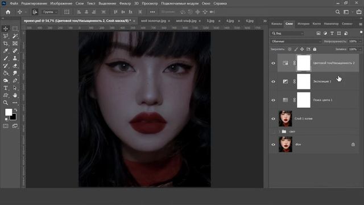The height and width of the screenshot is (205, 364).
Task: Select the Lasso tool
Action: pyautogui.click(x=6, y=36)
